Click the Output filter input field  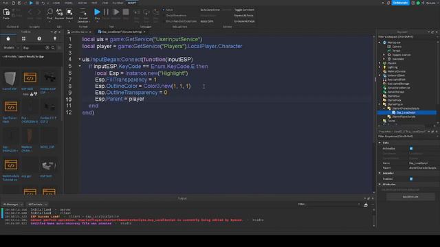(x=329, y=204)
